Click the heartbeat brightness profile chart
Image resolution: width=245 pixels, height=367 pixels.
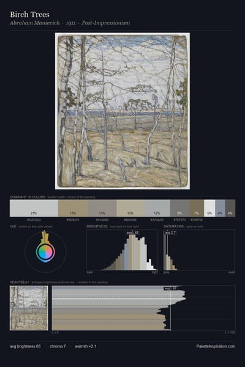pos(143,308)
